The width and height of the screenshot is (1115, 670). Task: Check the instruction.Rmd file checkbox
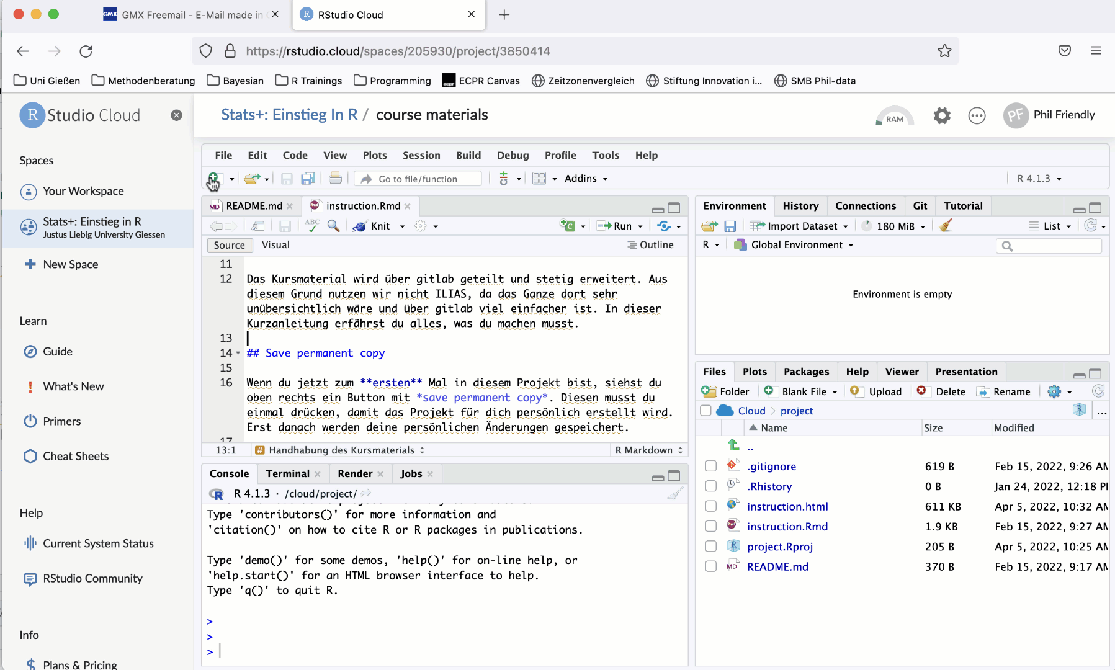click(711, 526)
